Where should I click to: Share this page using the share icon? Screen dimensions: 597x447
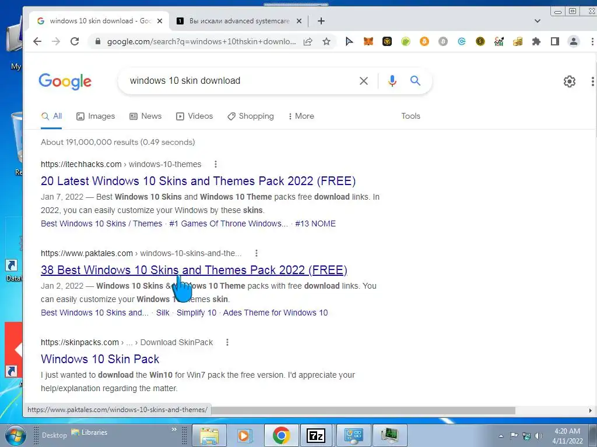pos(308,41)
